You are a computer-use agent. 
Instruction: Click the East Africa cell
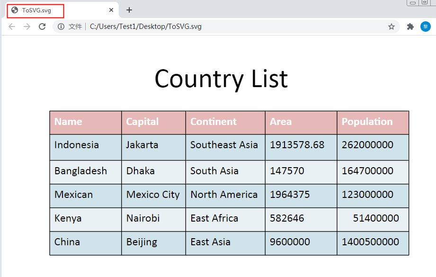point(214,218)
